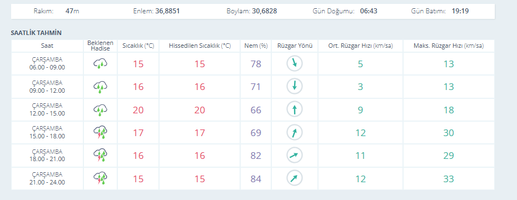The height and width of the screenshot is (200, 517).
Task: Click the thunderstorm icon for 18.00 - 21.00
Action: [100, 156]
